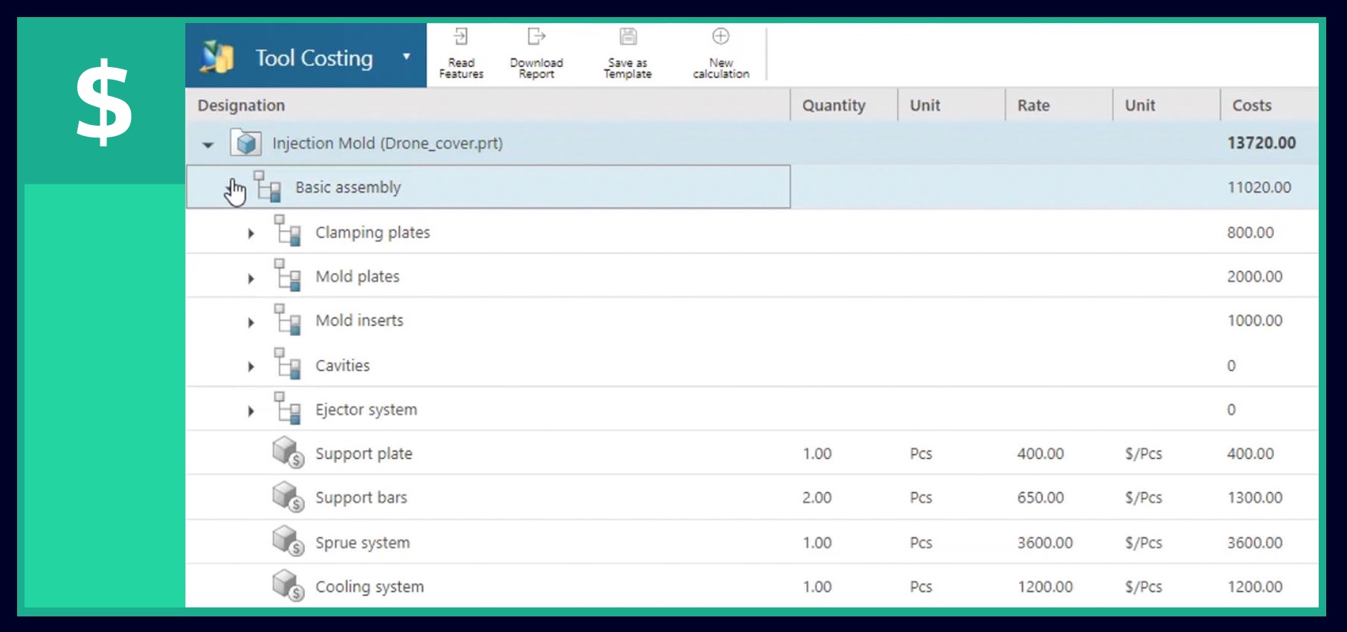Select the Injection Mold (Drone_cover.prt) row
This screenshot has width=1347, height=632.
pos(751,143)
